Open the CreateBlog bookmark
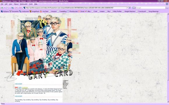Viewport: 169px width, 105px height. [x=62, y=11]
